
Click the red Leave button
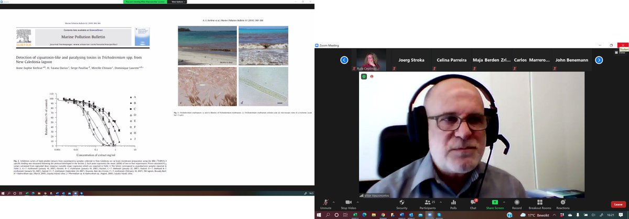(x=618, y=204)
